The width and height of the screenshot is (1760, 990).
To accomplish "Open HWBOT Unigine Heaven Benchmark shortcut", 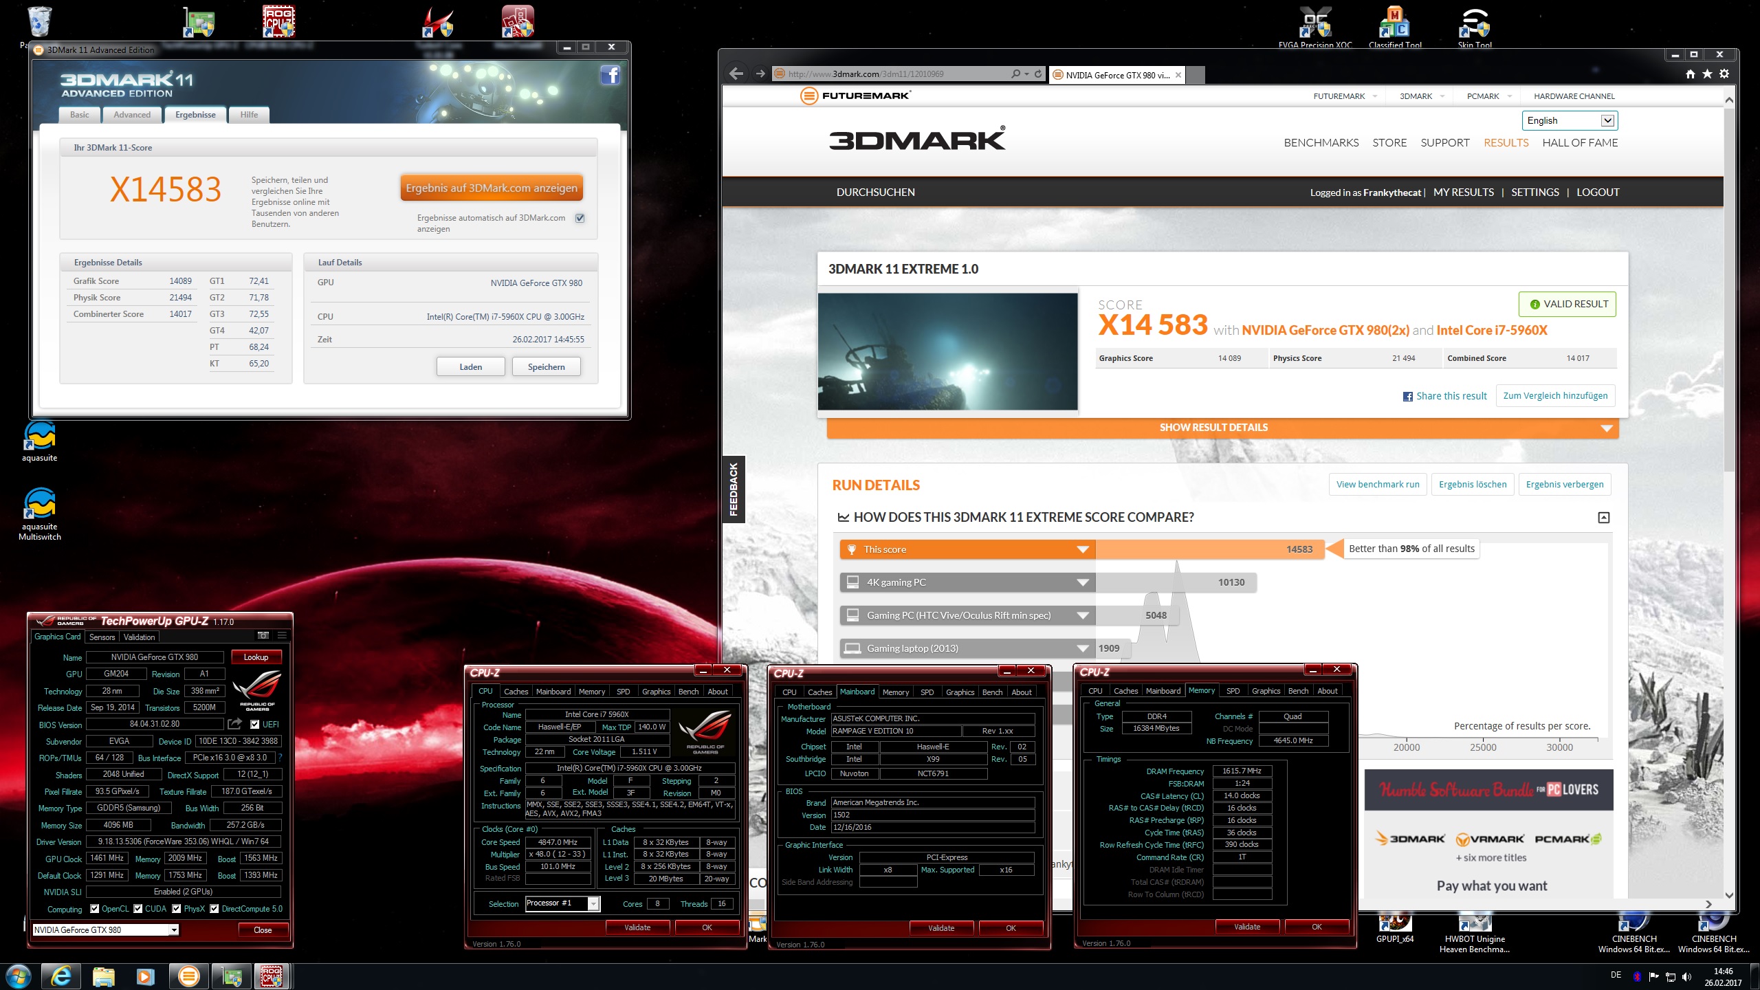I will [x=1475, y=934].
